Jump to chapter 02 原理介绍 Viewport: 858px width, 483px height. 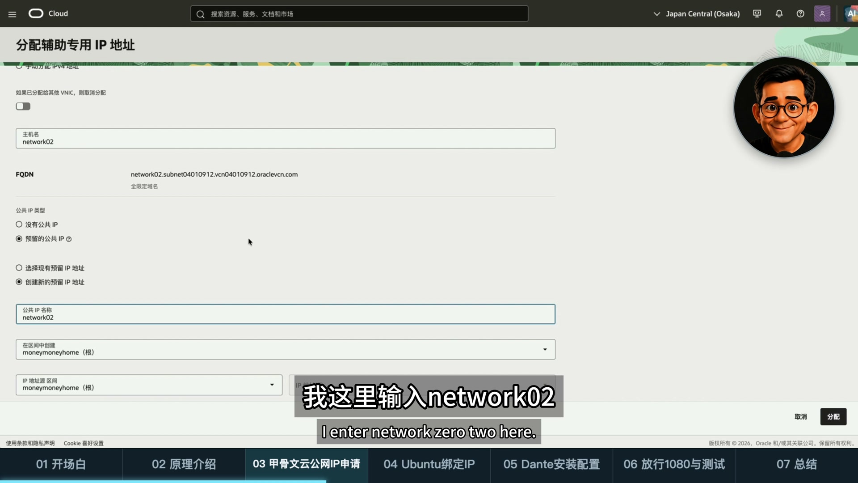(x=184, y=464)
